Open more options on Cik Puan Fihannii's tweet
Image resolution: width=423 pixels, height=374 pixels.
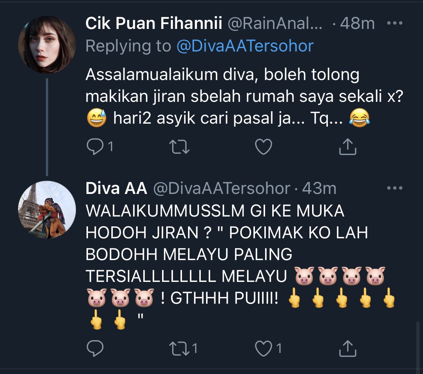(x=395, y=23)
